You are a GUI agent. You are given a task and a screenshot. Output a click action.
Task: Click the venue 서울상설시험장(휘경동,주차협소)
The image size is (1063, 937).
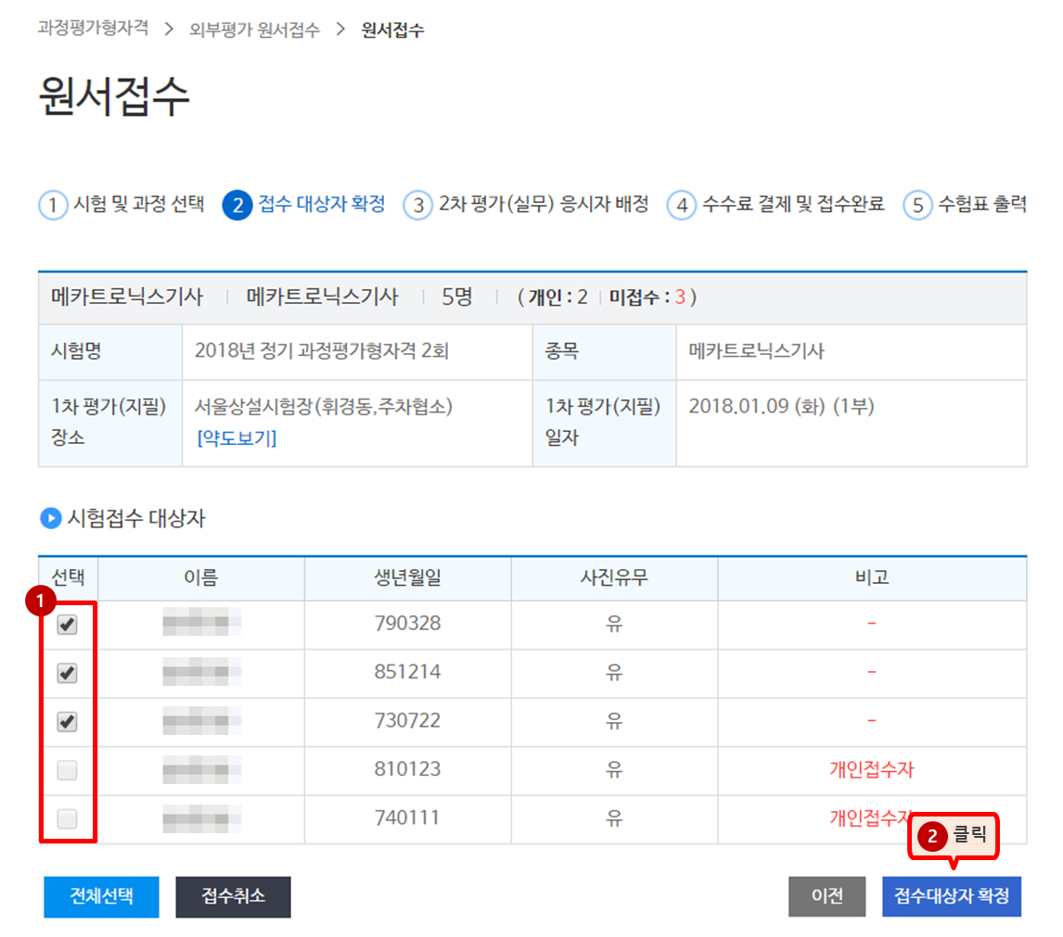[324, 407]
